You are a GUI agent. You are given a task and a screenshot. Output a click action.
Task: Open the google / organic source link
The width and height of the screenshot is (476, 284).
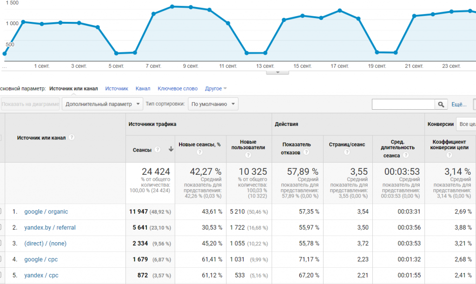tap(46, 211)
